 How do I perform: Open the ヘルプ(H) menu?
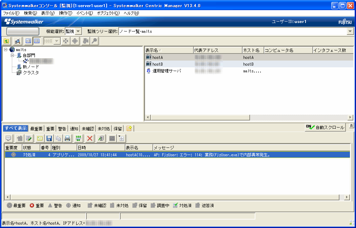coord(131,13)
